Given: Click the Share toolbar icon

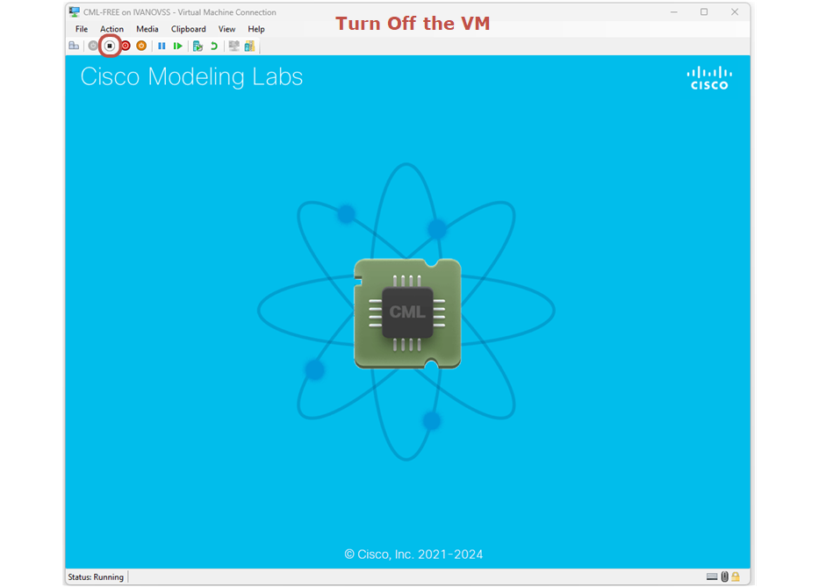Looking at the screenshot, I should point(249,46).
